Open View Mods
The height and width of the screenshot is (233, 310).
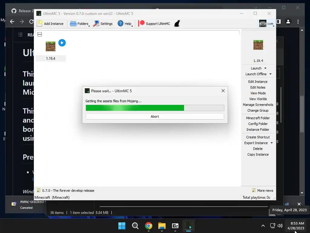258,93
